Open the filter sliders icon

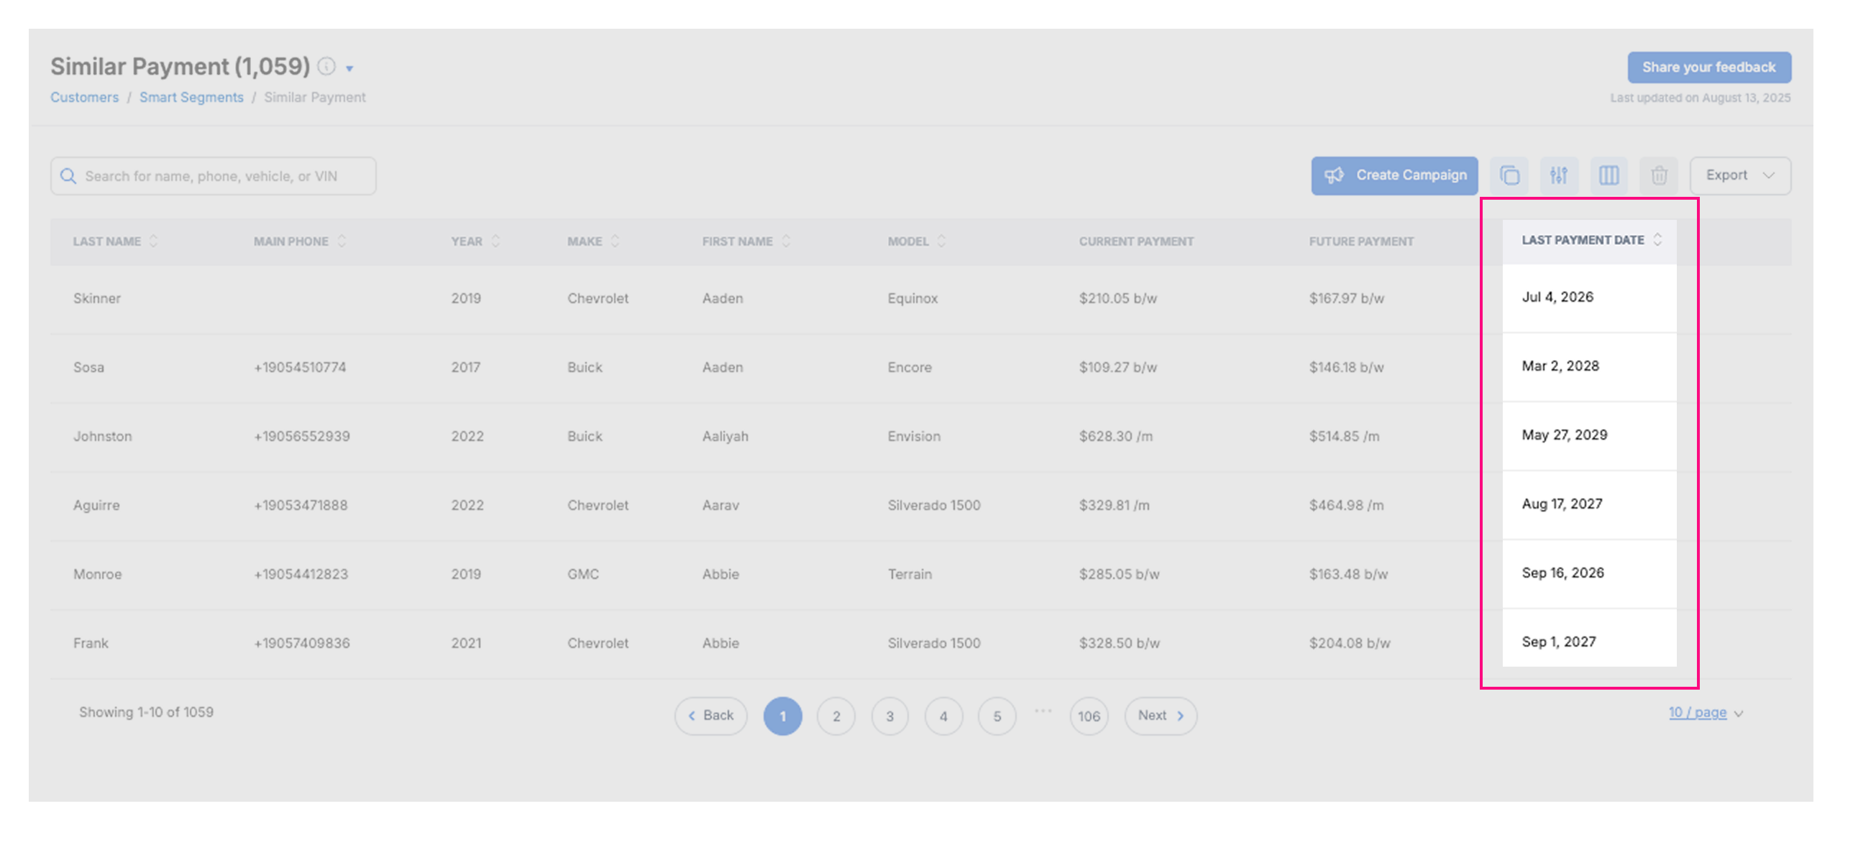tap(1559, 175)
